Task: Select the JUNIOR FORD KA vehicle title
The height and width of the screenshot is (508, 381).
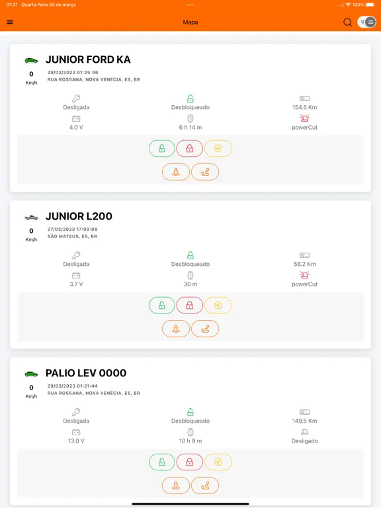Action: [88, 60]
